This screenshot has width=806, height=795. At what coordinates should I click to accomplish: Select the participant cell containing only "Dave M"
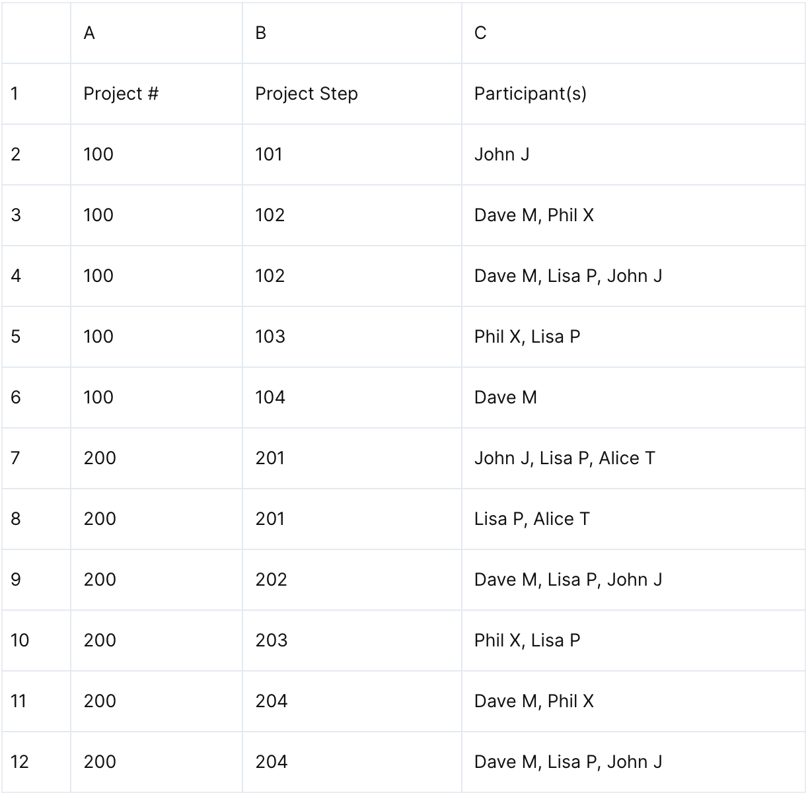click(x=633, y=397)
